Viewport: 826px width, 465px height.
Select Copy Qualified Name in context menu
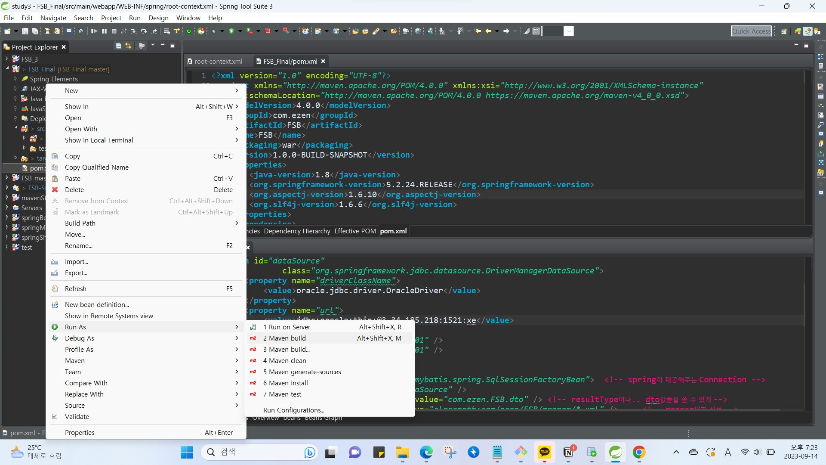click(146, 167)
